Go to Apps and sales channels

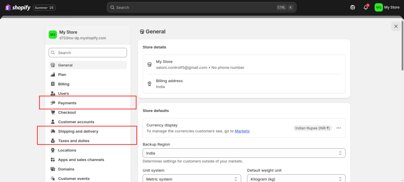pos(81,160)
